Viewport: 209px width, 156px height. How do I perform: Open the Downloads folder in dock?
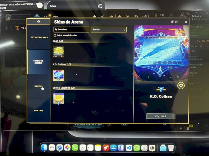(163, 148)
